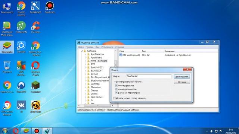Select the AppWizard desktop icon
The height and width of the screenshot is (134, 239).
tap(35, 7)
